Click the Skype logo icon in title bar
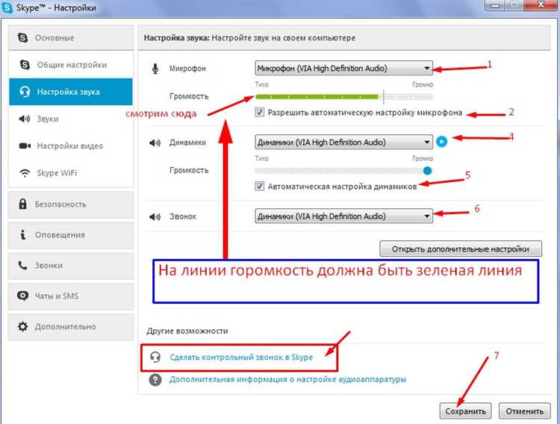Image resolution: width=560 pixels, height=424 pixels. pos(7,7)
